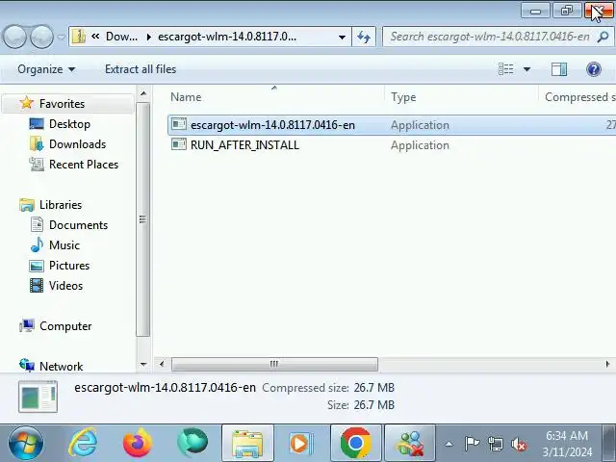This screenshot has width=616, height=462.
Task: Sort by Compressed size column header
Action: point(579,97)
